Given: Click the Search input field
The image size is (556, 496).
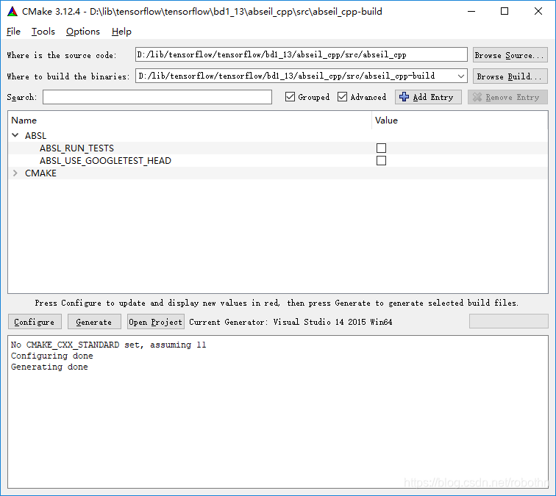Looking at the screenshot, I should point(157,97).
